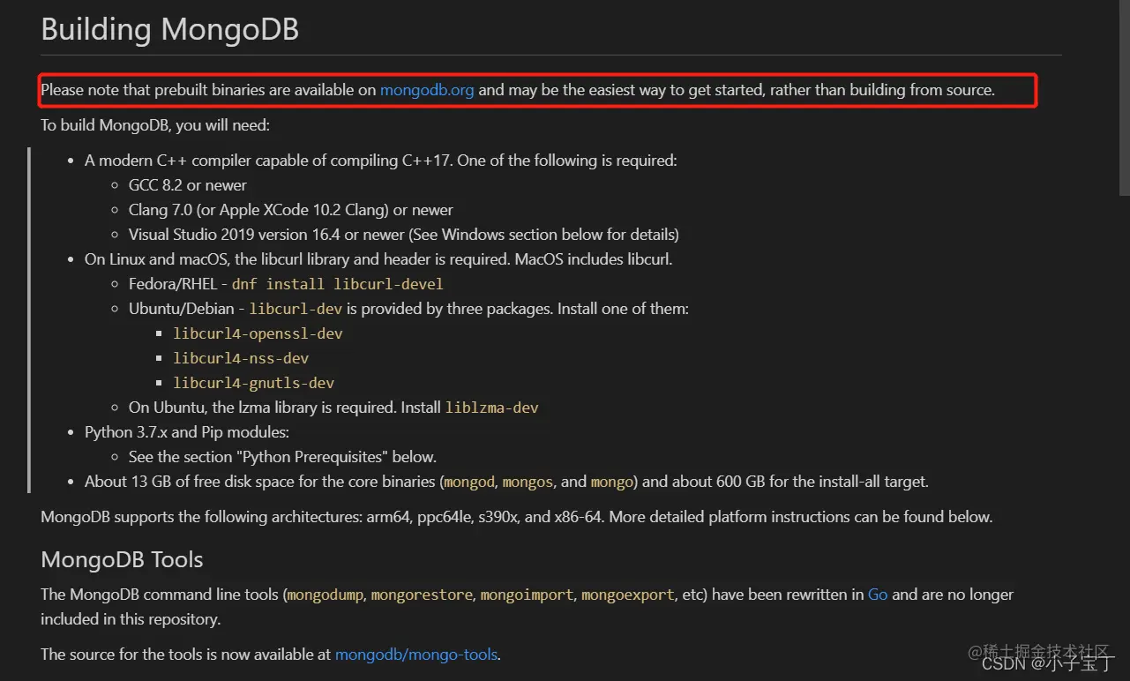Select libcurl4-nss-dev package name
1130x681 pixels.
241,358
